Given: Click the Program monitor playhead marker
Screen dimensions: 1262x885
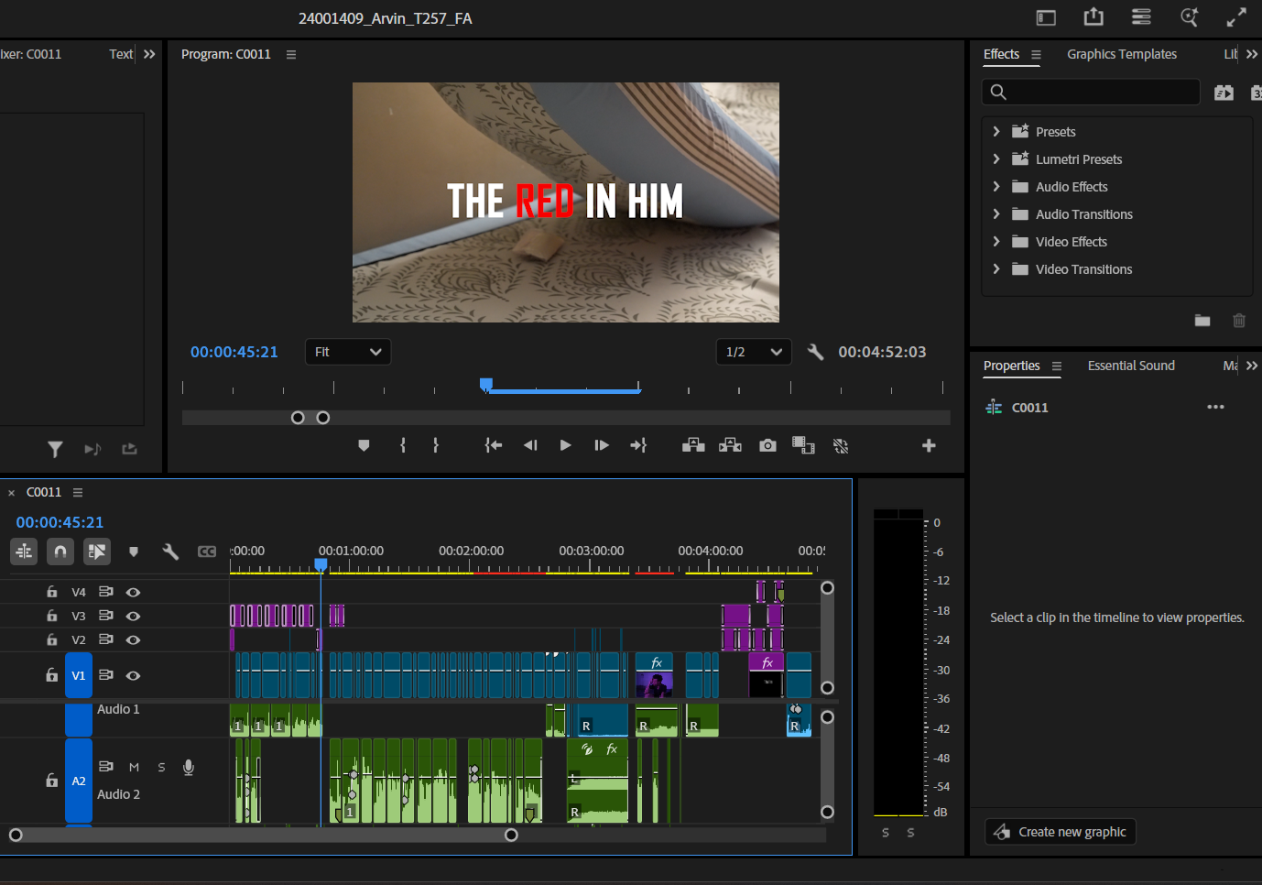Looking at the screenshot, I should coord(486,385).
